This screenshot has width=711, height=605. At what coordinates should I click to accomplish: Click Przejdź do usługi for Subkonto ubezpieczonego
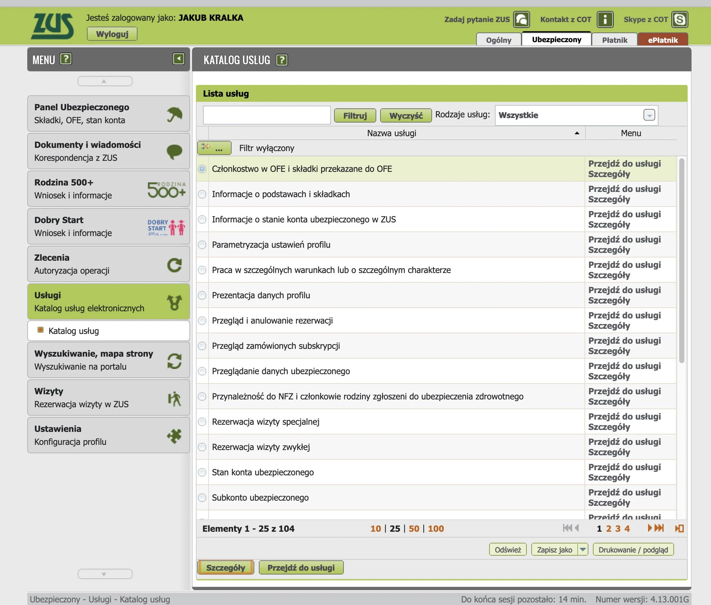click(624, 492)
